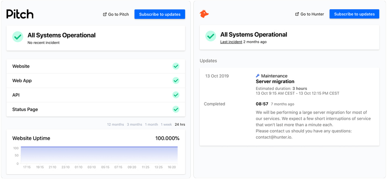Click the Website row green checkmark
Image resolution: width=387 pixels, height=179 pixels.
click(x=176, y=66)
